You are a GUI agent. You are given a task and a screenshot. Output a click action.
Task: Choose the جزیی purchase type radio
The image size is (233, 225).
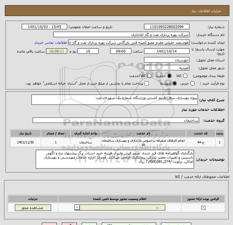click(x=192, y=83)
